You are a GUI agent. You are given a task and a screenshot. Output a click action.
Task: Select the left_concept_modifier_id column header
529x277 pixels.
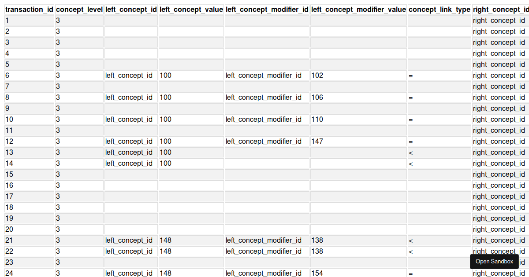(x=267, y=9)
